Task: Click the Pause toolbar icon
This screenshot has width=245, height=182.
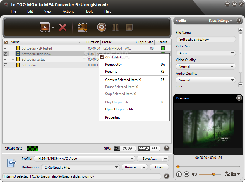Action: coord(116,27)
